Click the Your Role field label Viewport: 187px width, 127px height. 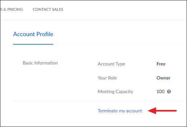[107, 78]
